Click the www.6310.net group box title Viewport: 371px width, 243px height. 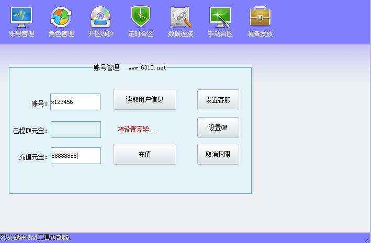[x=147, y=68]
